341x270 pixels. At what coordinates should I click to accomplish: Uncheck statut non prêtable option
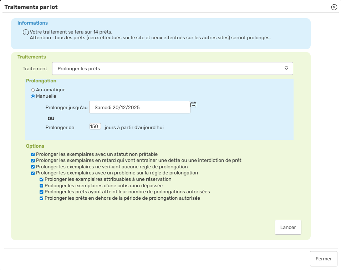point(33,154)
